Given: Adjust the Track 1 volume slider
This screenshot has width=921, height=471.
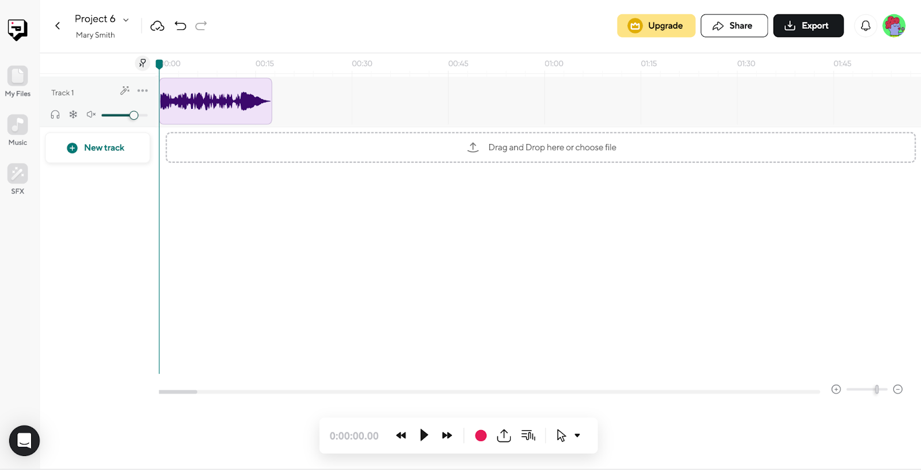Looking at the screenshot, I should tap(124, 115).
